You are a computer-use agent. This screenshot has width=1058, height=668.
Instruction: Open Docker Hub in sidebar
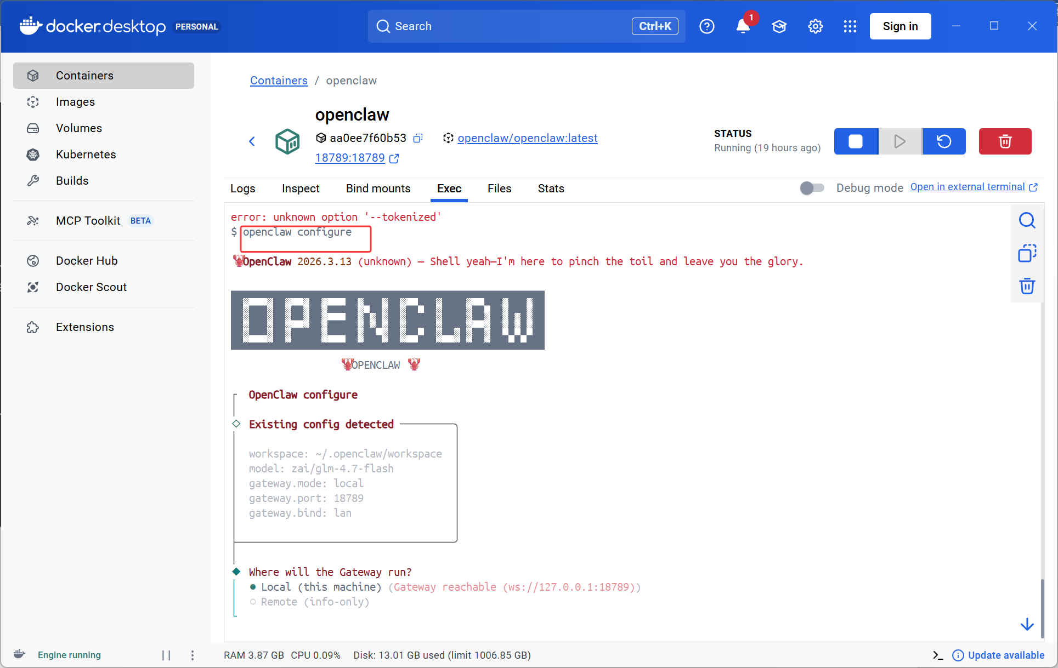(104, 261)
